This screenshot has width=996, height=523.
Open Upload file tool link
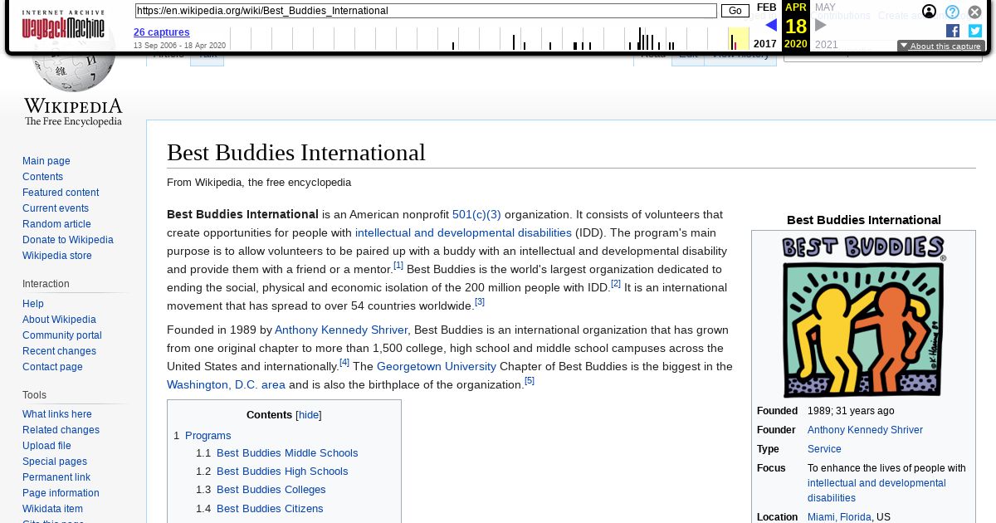point(46,446)
